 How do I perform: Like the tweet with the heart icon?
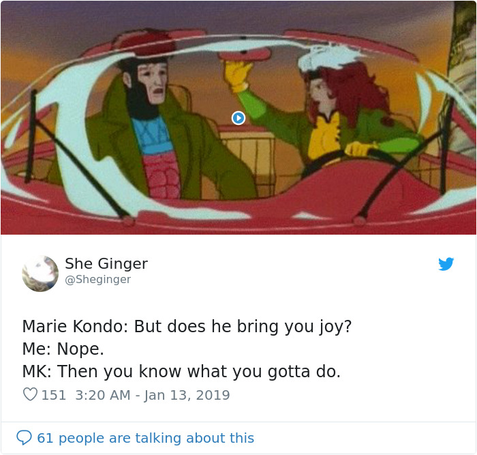(30, 394)
